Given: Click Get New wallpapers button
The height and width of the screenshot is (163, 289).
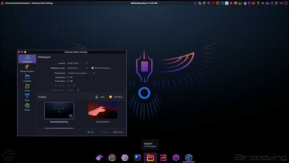Looking at the screenshot, I should click(116, 97).
